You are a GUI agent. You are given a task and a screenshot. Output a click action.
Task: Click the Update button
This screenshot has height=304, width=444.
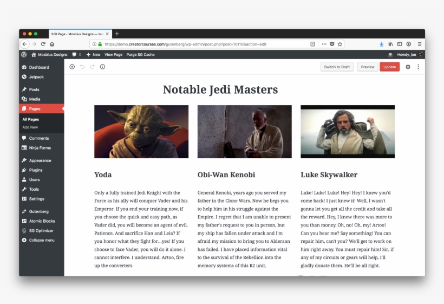coord(389,67)
